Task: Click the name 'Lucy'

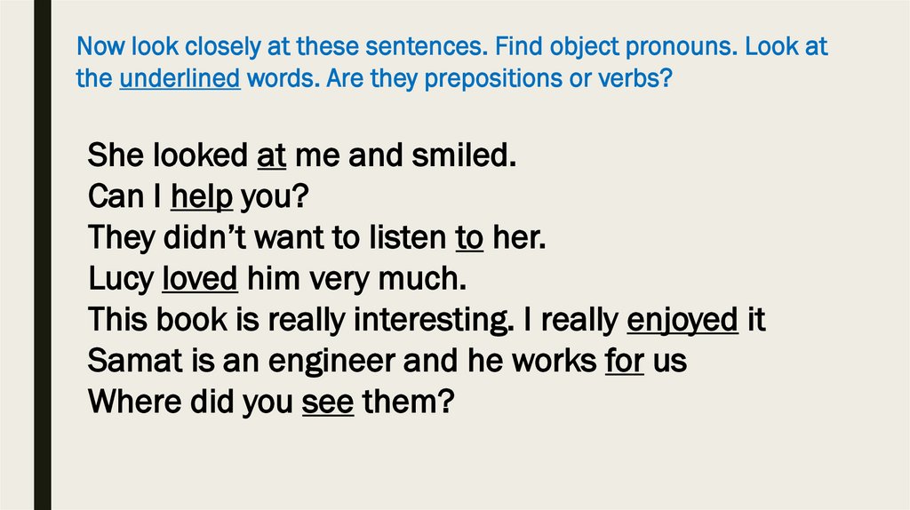Action: pyautogui.click(x=121, y=279)
